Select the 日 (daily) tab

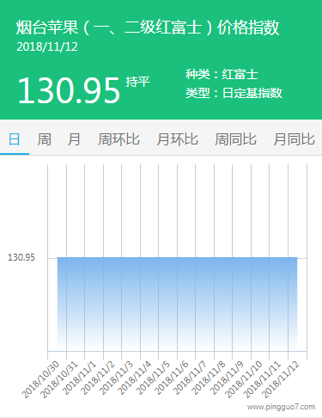(15, 139)
